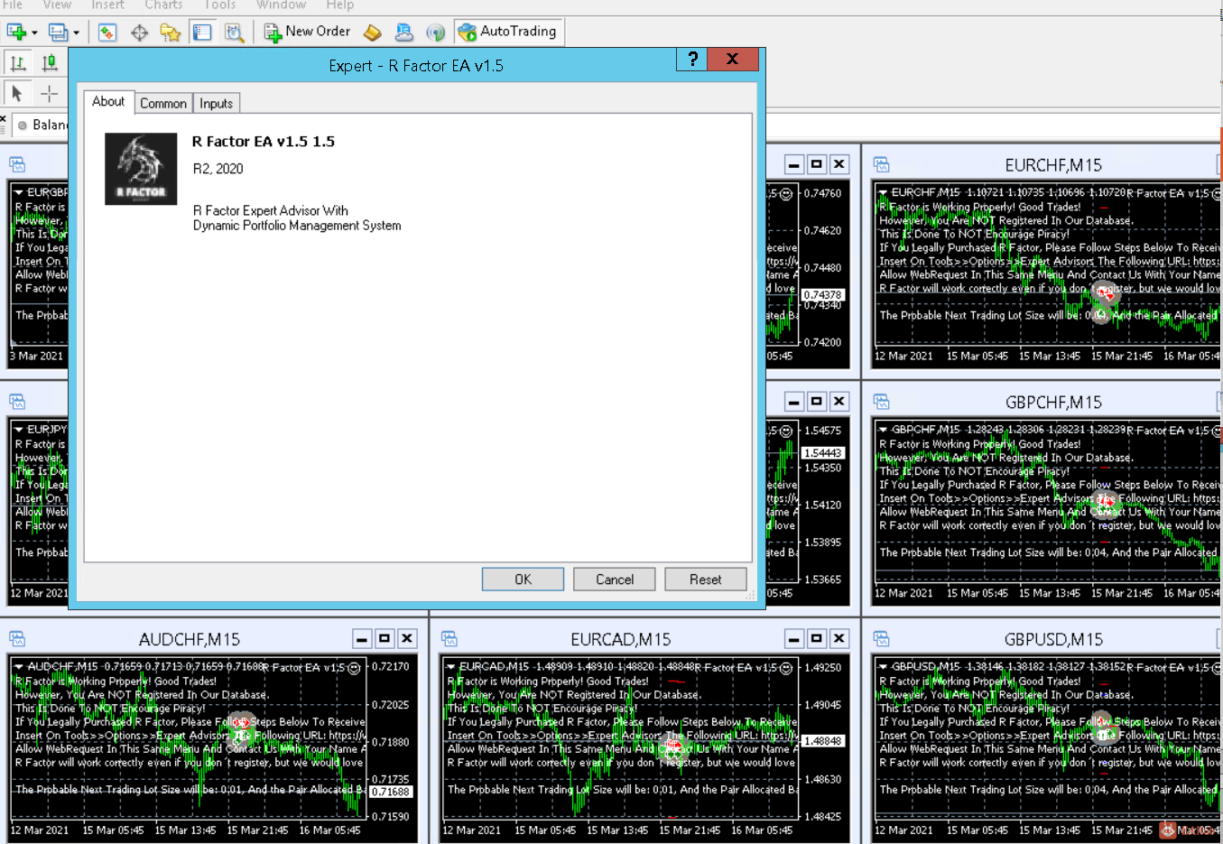
Task: Select the "R2, 2020" text
Action: pos(218,169)
